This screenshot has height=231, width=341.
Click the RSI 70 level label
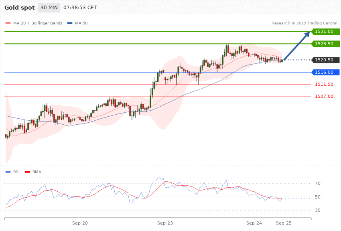[x=318, y=183]
